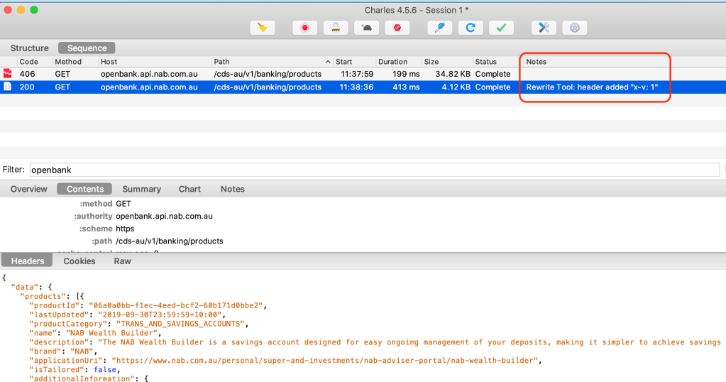Viewport: 726px width, 382px height.
Task: Select the Raw view tab
Action: point(123,261)
